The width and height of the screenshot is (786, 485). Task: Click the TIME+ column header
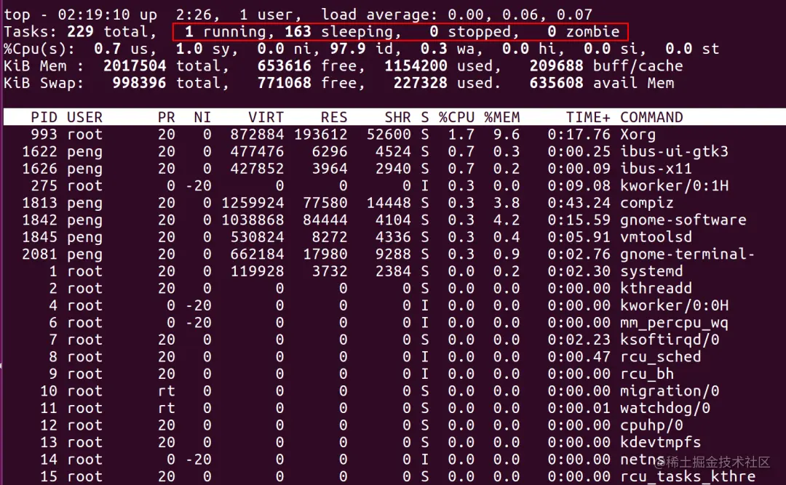[588, 117]
